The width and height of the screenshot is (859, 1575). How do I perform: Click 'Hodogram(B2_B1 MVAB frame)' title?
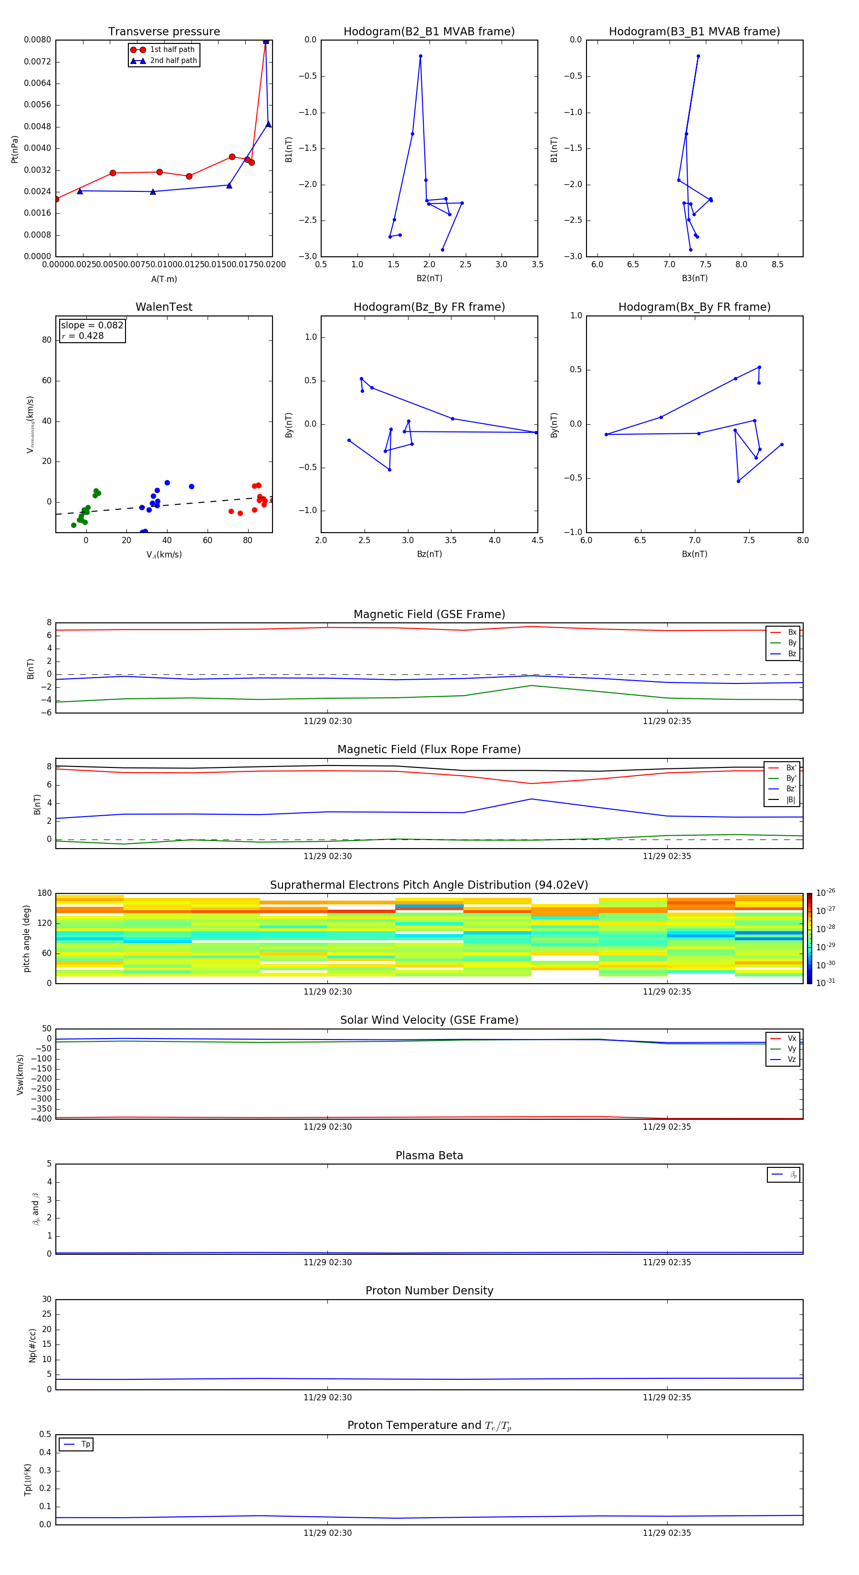coord(429,32)
